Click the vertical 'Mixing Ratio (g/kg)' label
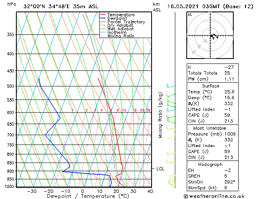Image resolution: width=257 pixels, height=199 pixels. pyautogui.click(x=160, y=115)
